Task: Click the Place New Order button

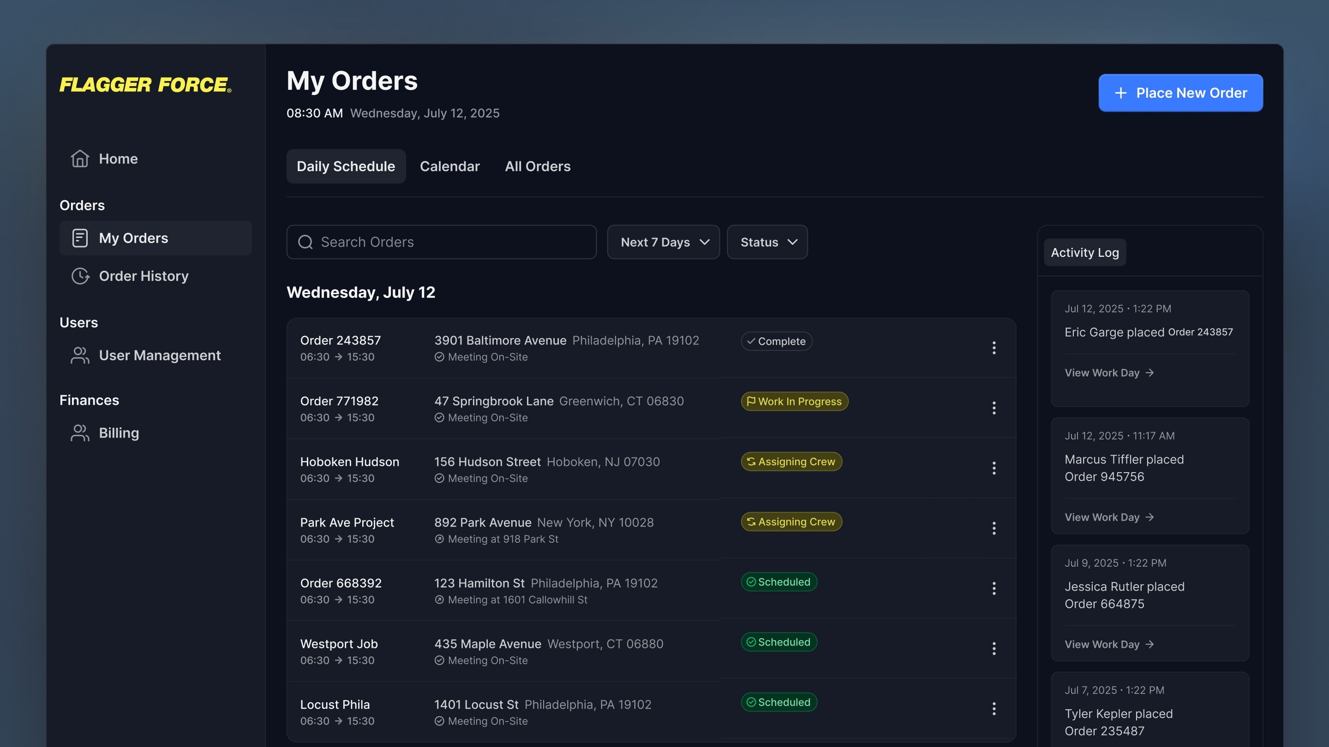Action: pos(1180,93)
